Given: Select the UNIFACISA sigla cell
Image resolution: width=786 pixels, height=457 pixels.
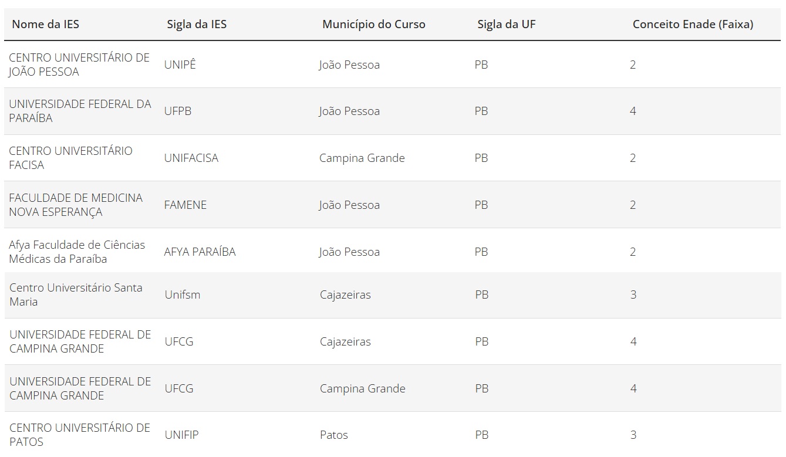Looking at the screenshot, I should tap(191, 158).
